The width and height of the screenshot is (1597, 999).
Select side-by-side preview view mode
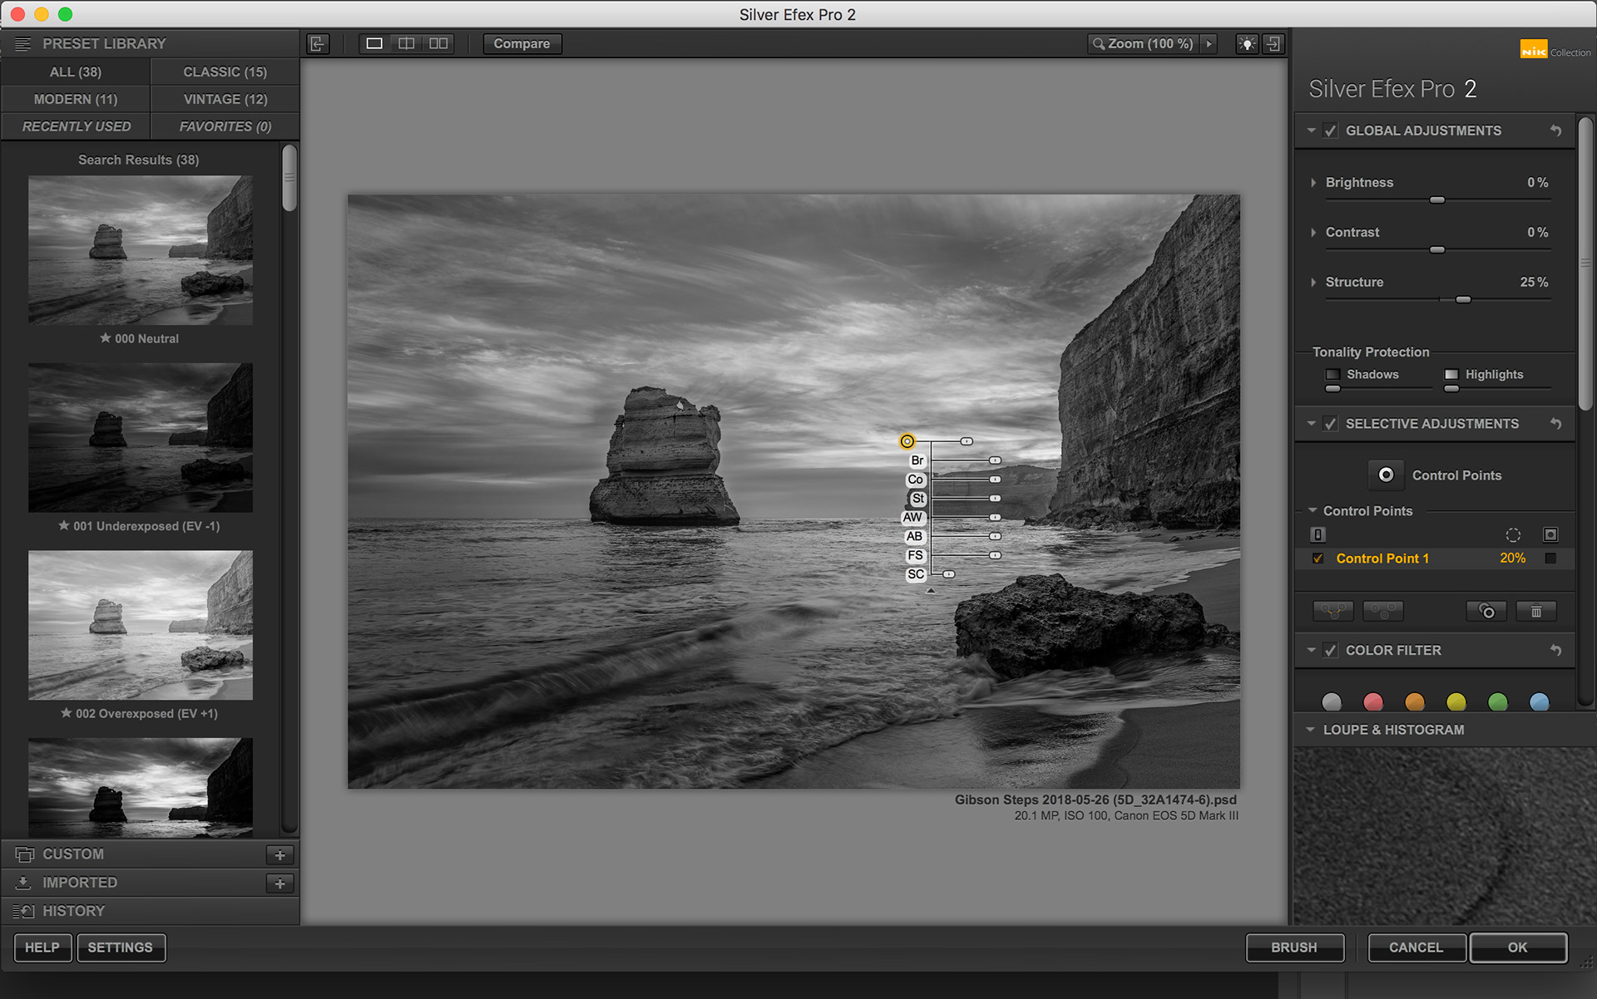(438, 43)
